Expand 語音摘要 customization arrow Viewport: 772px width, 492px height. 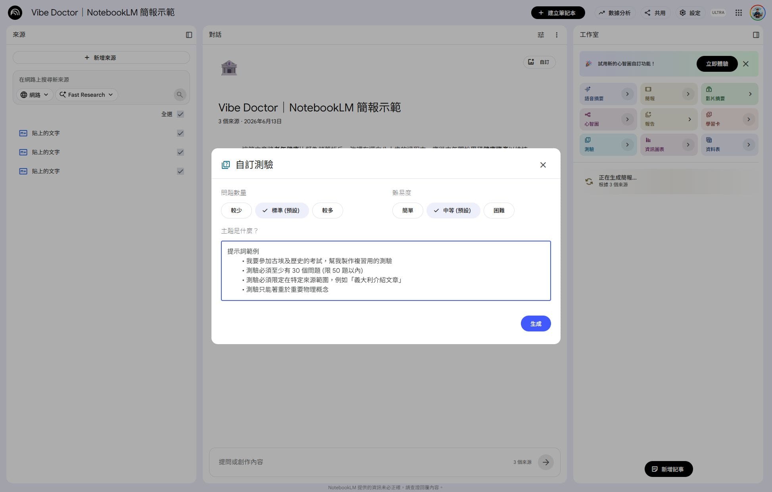[627, 94]
